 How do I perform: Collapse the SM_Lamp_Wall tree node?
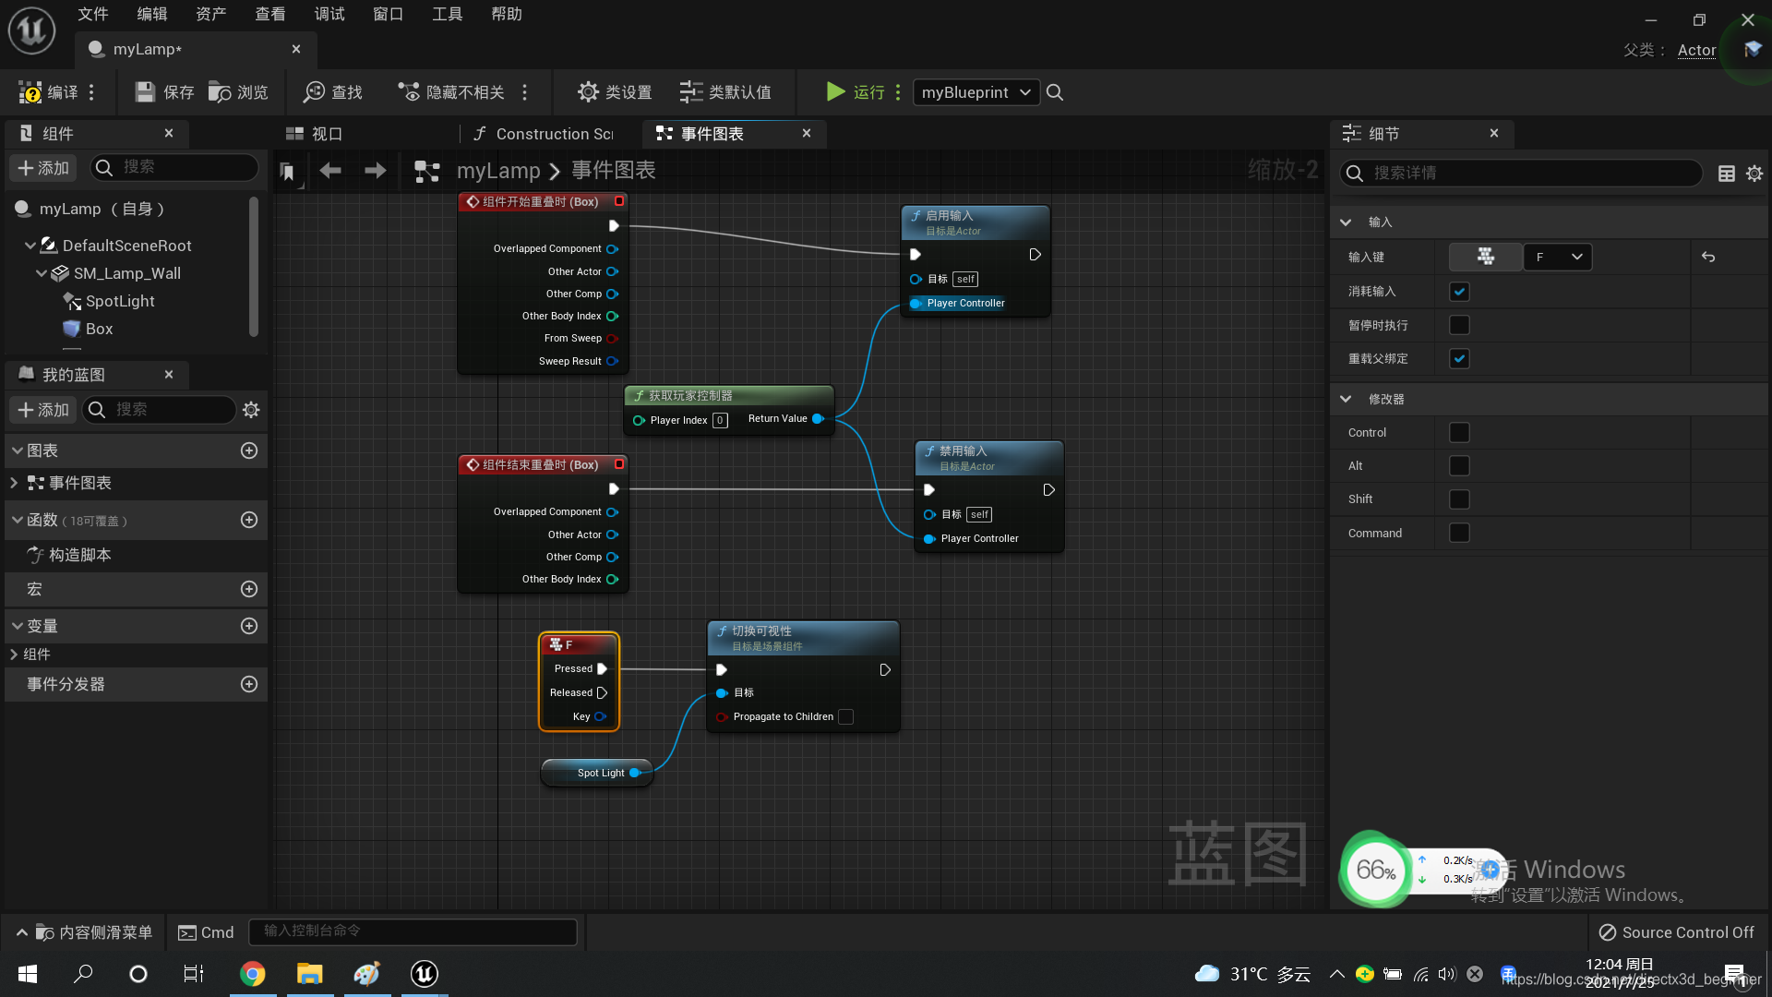coord(42,274)
